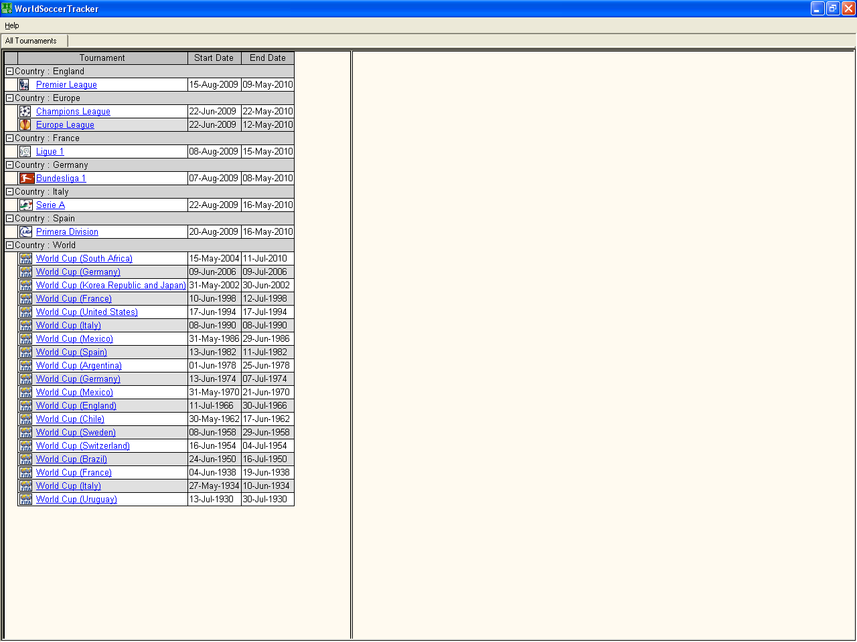Open World Cup (Uruguay) link
Screen dimensions: 857x642
pos(76,500)
